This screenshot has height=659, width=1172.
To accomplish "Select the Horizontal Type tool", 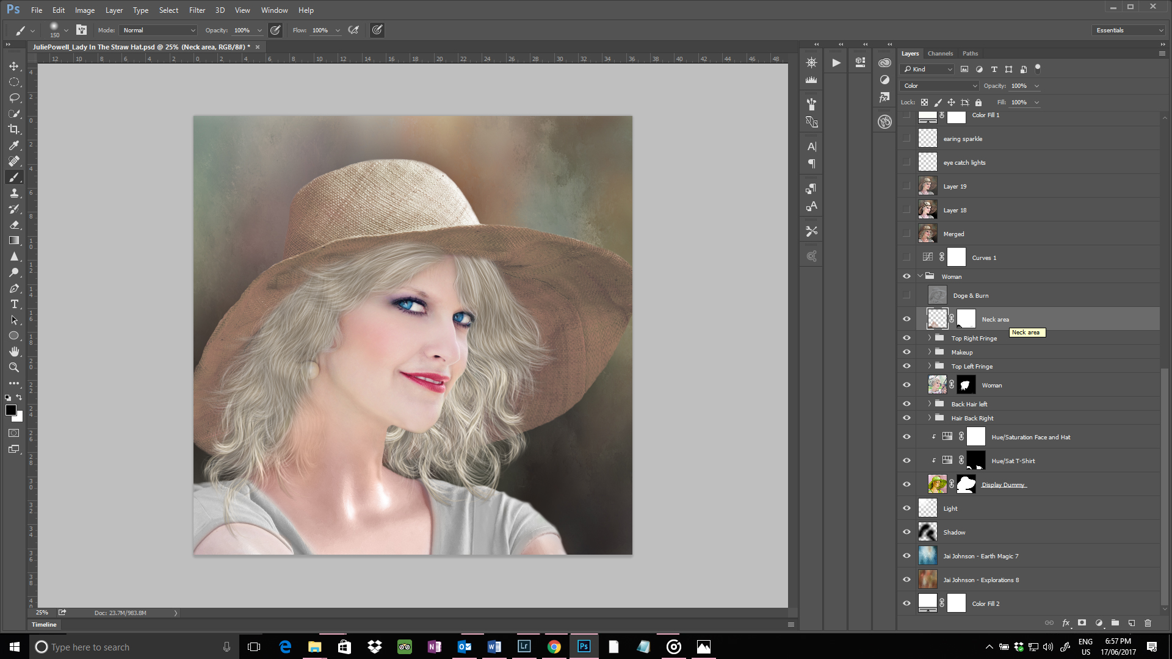I will tap(13, 304).
